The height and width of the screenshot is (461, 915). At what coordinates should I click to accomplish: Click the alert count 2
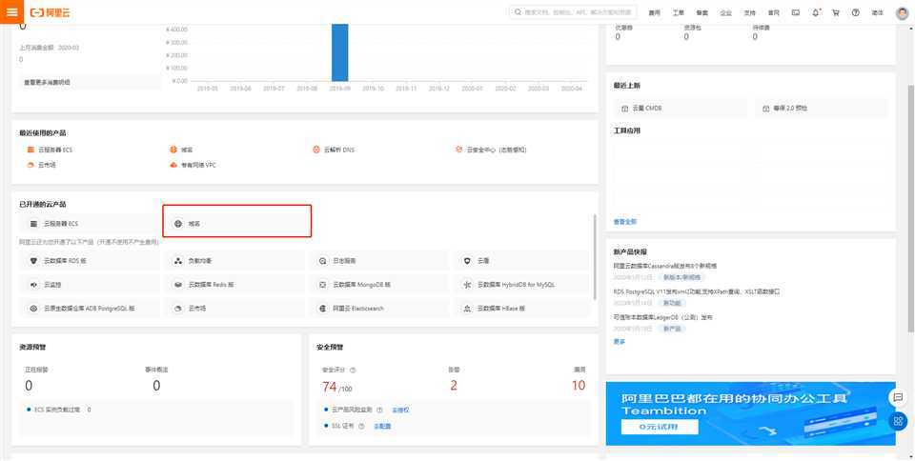tap(454, 385)
